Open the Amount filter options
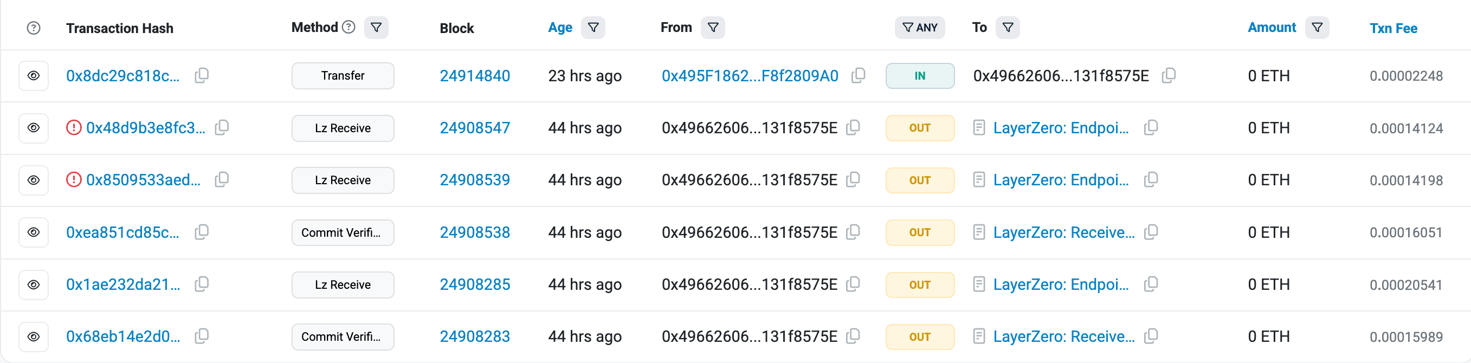The height and width of the screenshot is (363, 1471). [x=1317, y=27]
